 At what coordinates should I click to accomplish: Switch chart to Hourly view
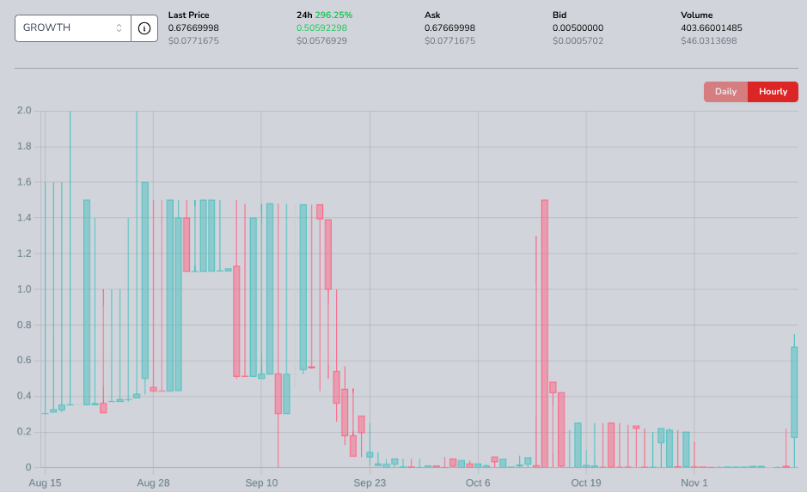coord(773,92)
